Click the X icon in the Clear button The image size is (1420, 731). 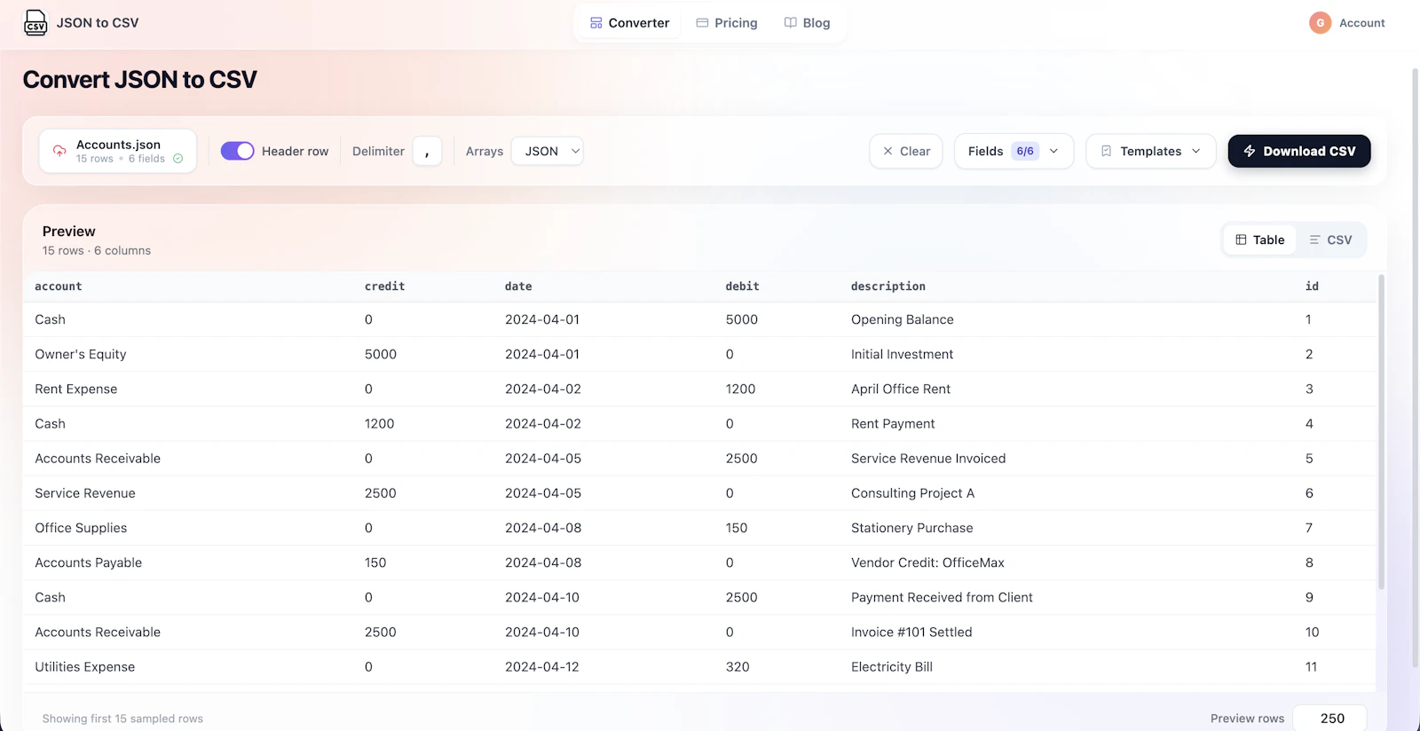click(x=887, y=152)
